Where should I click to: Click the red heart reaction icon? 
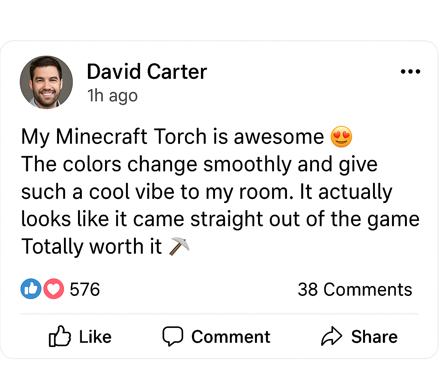tap(54, 289)
